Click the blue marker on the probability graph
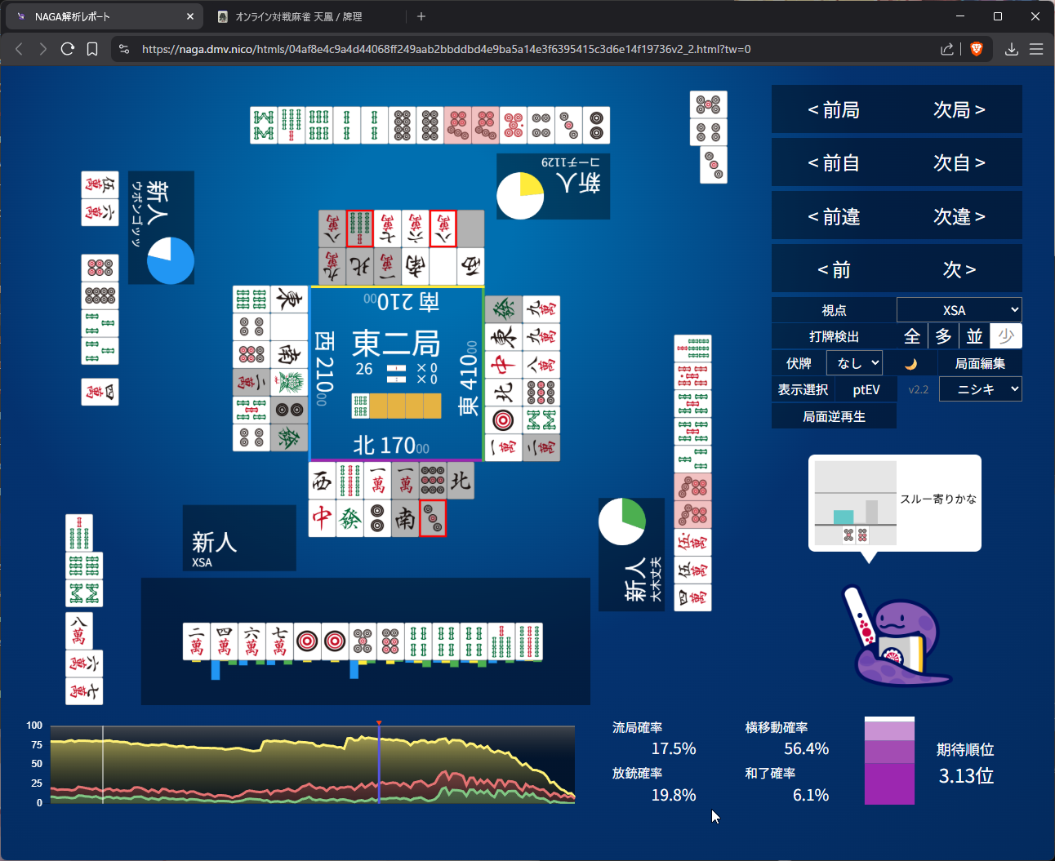Image resolution: width=1055 pixels, height=861 pixels. pyautogui.click(x=379, y=763)
